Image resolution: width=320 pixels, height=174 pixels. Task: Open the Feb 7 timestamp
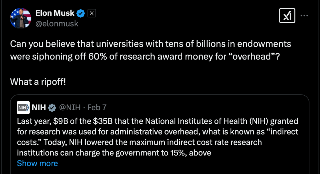(x=97, y=108)
